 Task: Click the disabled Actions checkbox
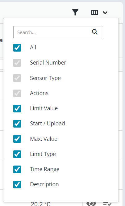[x=17, y=93]
